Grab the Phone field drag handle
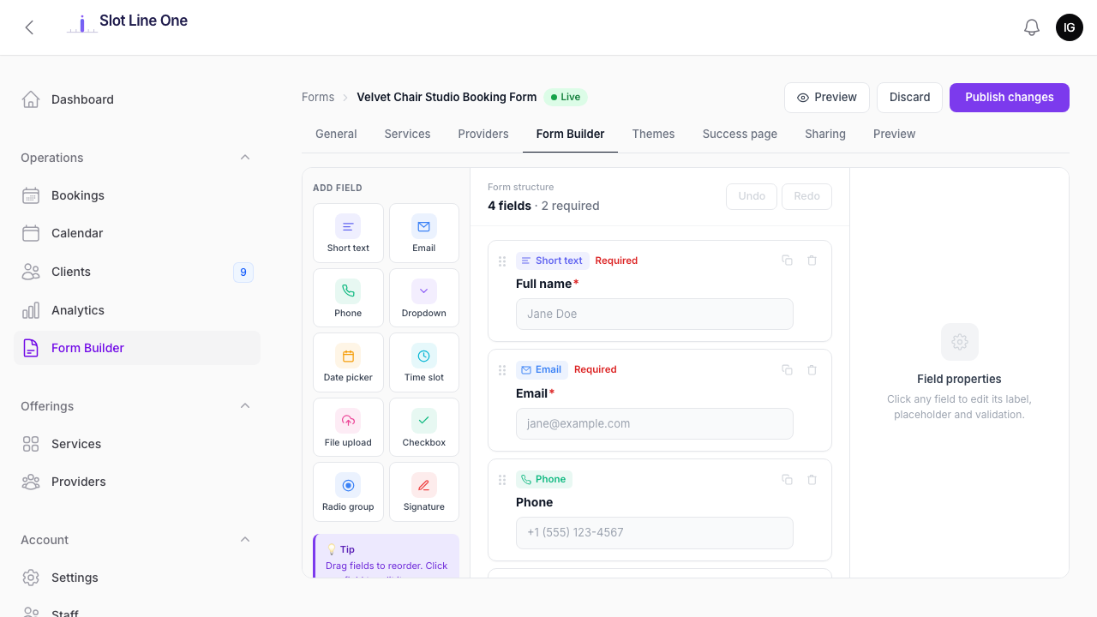The image size is (1097, 617). tap(502, 480)
